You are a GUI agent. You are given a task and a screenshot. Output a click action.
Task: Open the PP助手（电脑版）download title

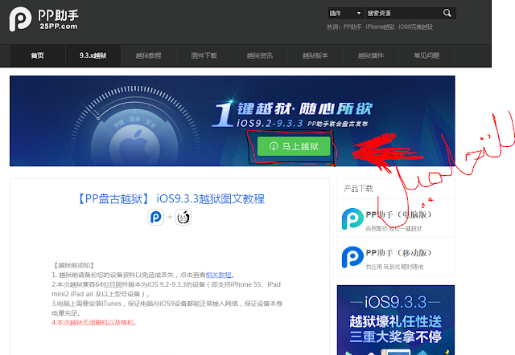pos(398,214)
